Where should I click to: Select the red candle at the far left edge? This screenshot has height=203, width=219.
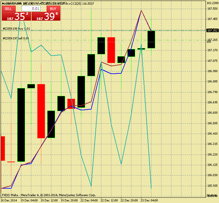pyautogui.click(x=3, y=148)
